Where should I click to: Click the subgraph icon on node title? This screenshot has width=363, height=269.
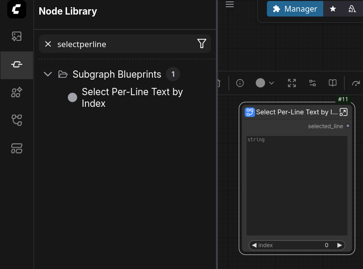coord(249,112)
